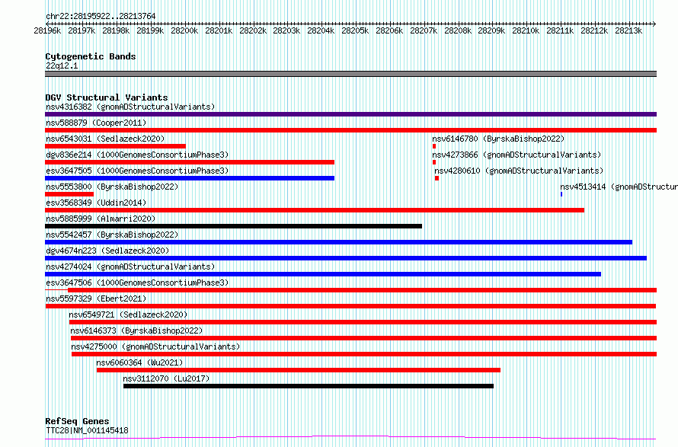Click the 22q12.1 cytogenetic band bar

coord(350,74)
